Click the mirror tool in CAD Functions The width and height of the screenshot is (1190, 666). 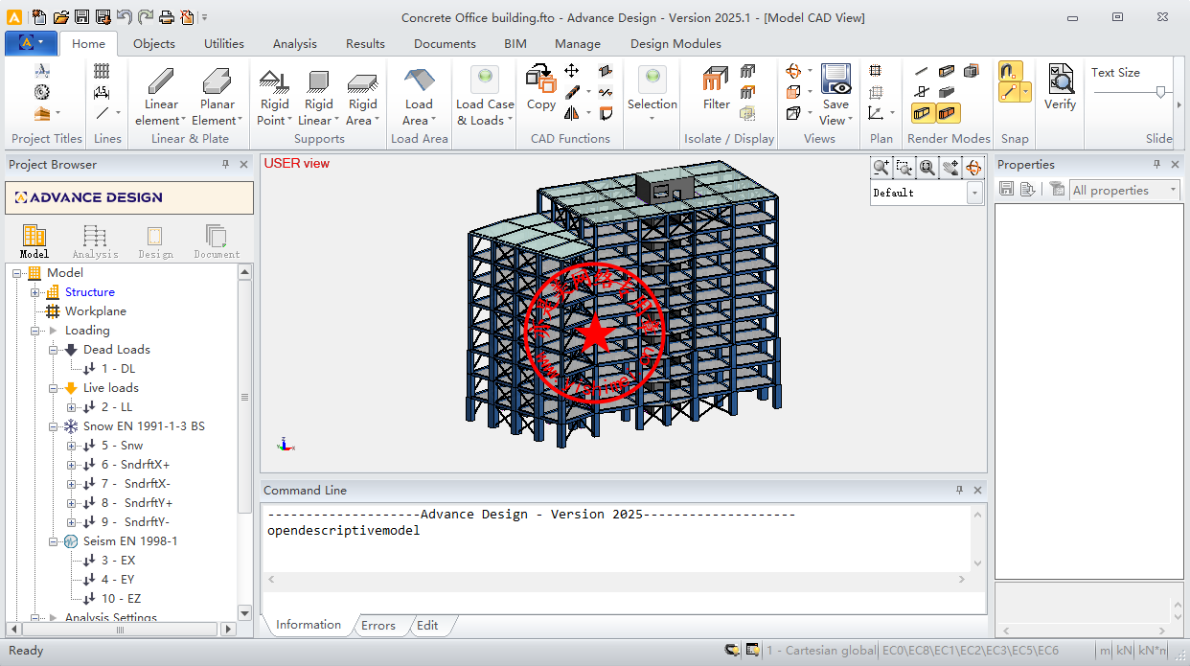coord(571,113)
